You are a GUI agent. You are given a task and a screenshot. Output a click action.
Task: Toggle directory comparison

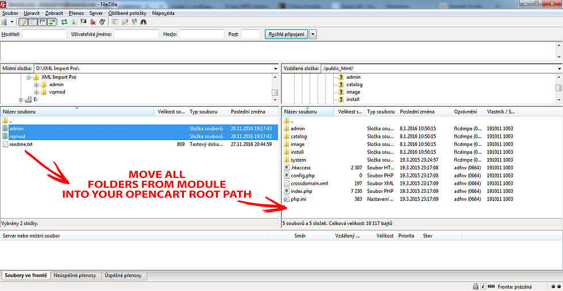[x=125, y=22]
